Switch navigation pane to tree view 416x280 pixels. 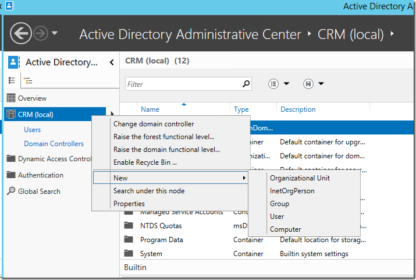tap(27, 80)
